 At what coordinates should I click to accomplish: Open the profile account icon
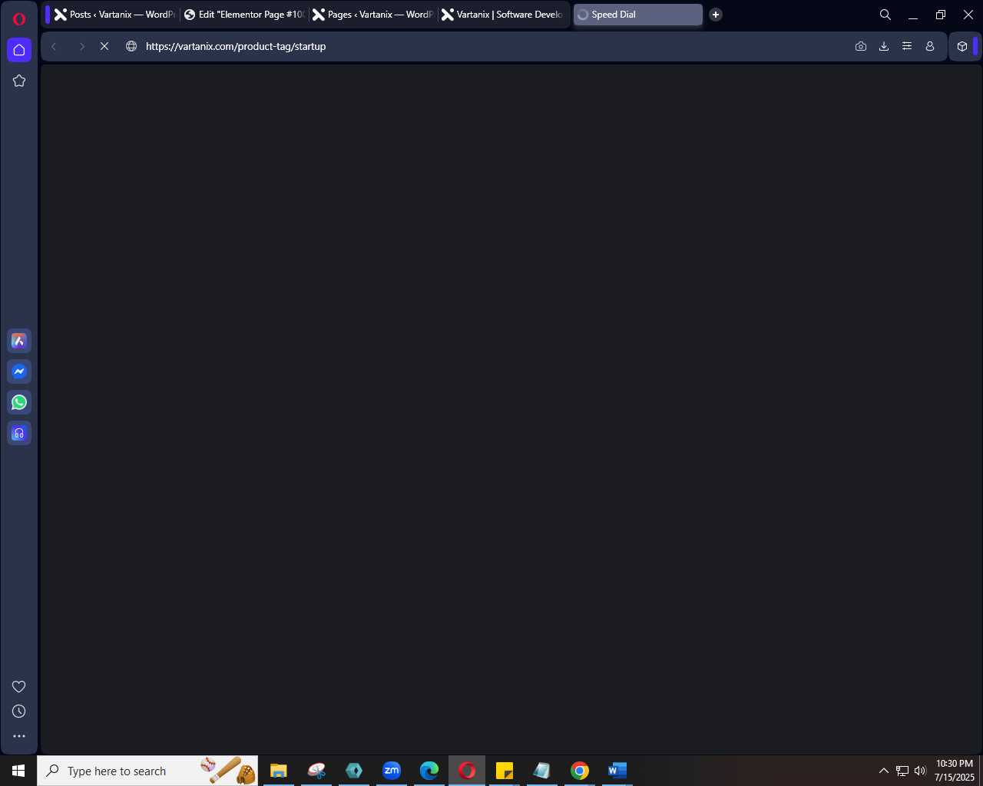pos(930,46)
